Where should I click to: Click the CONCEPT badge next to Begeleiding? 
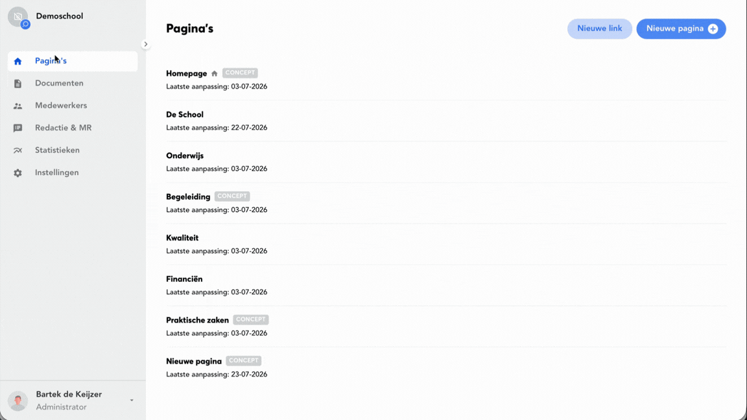pyautogui.click(x=232, y=196)
